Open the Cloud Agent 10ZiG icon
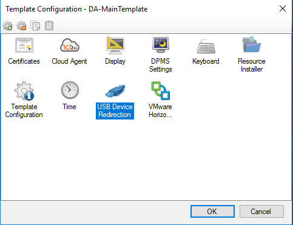The image size is (293, 225). click(70, 45)
